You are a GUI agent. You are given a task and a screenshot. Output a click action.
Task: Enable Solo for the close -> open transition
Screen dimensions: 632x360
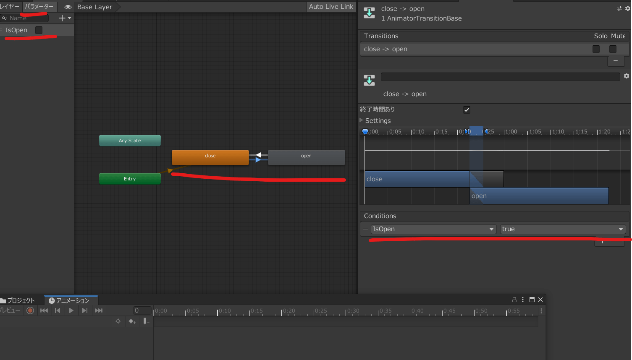596,49
